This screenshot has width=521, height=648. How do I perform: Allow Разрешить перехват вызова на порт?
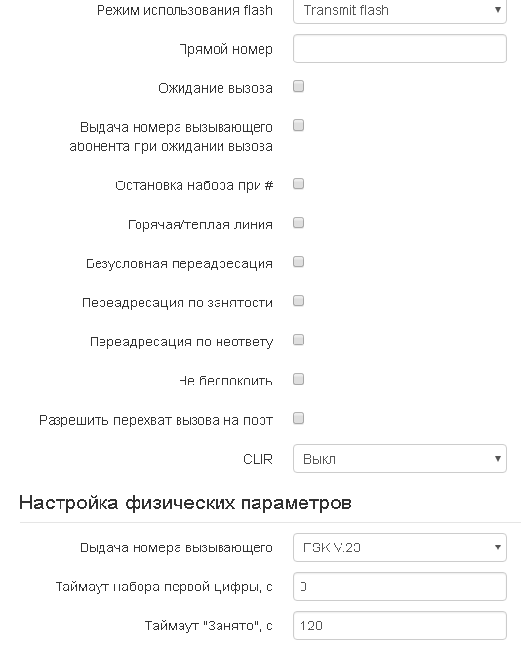299,418
